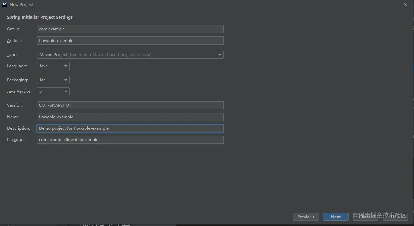Open the Java Version combo box showing 8
The width and height of the screenshot is (414, 226).
50,91
